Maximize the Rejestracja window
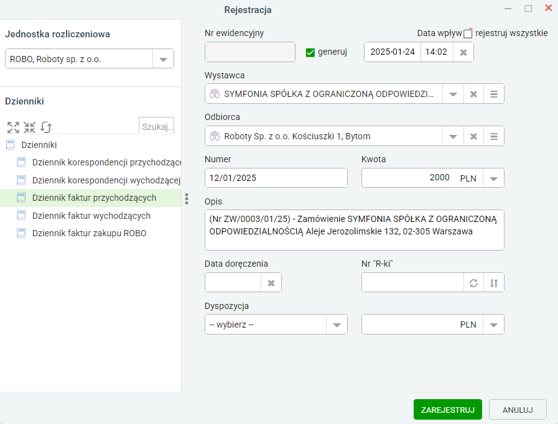The image size is (558, 424). 529,8
